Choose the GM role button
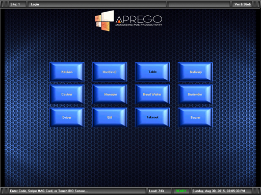This screenshot has height=195, width=261. click(110, 117)
